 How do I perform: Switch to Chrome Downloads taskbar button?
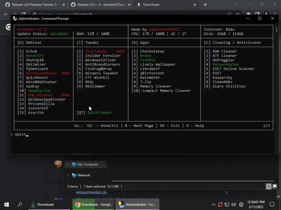click(x=93, y=205)
